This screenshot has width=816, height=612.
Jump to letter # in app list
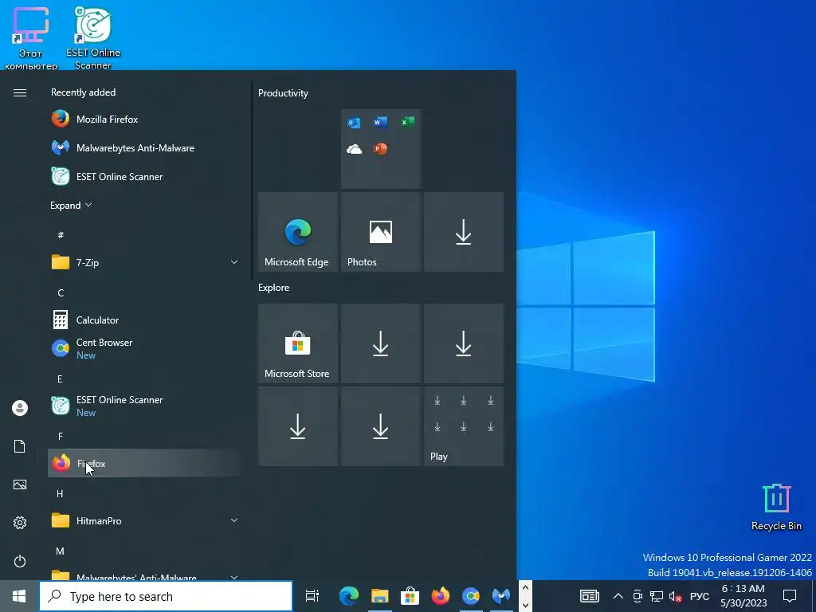click(x=61, y=235)
